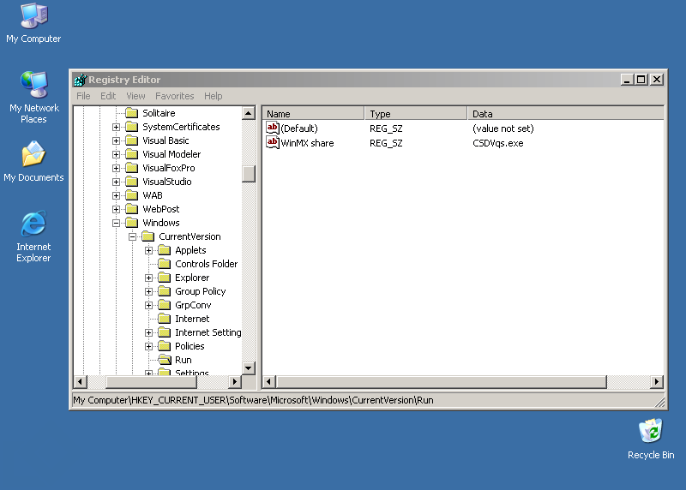Click the tree pane scroll up arrow
686x490 pixels.
point(249,113)
